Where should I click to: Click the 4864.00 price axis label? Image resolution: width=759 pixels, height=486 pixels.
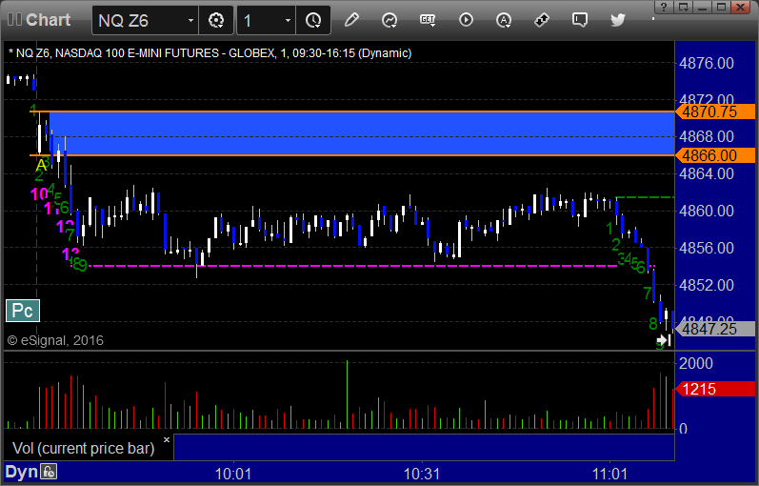[x=707, y=173]
